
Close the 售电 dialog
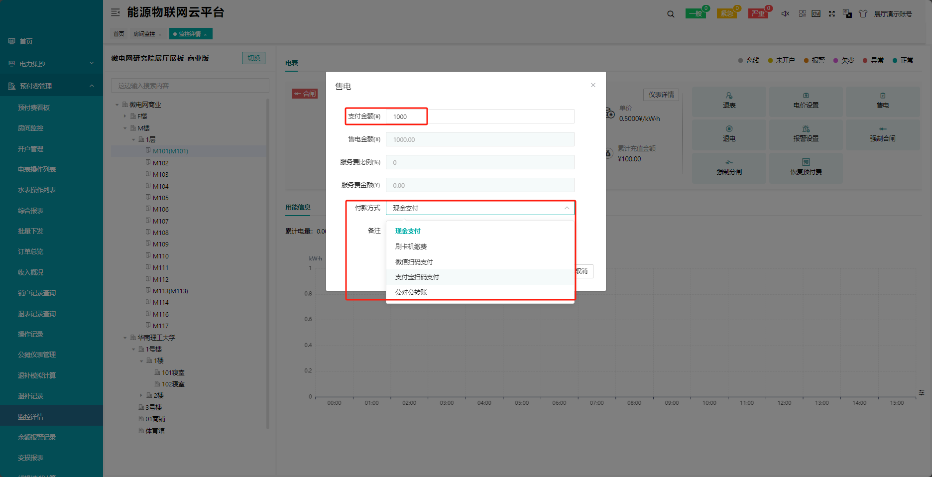point(593,85)
